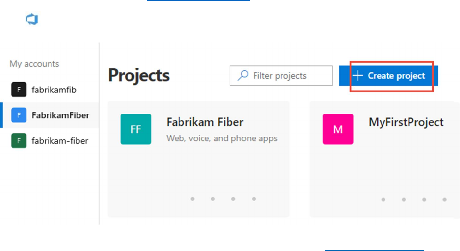
Task: Open the MyFirstProject project title
Action: pyautogui.click(x=406, y=122)
